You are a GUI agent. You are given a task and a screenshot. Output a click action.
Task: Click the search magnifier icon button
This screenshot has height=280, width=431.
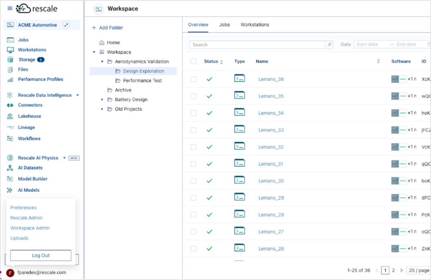tap(329, 45)
